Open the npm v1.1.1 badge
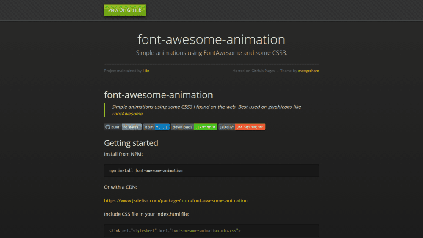The width and height of the screenshot is (423, 238). 156,127
